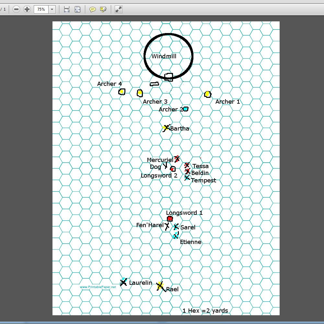Click the Rael yellow marker
This screenshot has height=324, width=324.
click(x=160, y=286)
